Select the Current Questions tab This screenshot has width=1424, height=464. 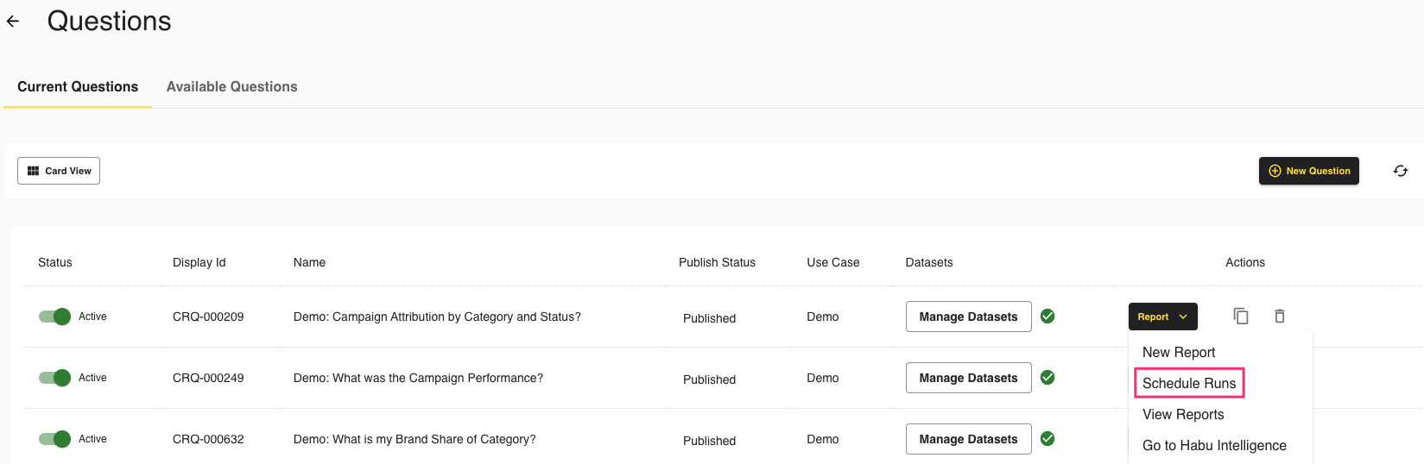(78, 87)
